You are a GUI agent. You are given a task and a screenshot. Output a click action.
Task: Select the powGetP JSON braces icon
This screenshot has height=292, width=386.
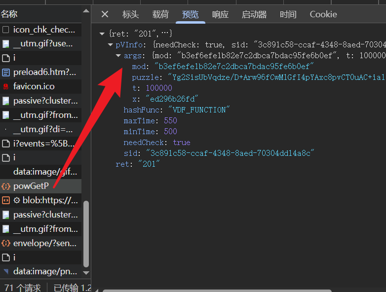coord(5,186)
